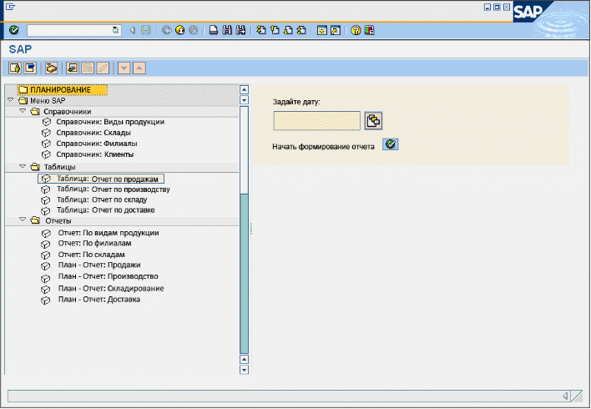
Task: Click the Задайте дату input field
Action: pos(316,121)
